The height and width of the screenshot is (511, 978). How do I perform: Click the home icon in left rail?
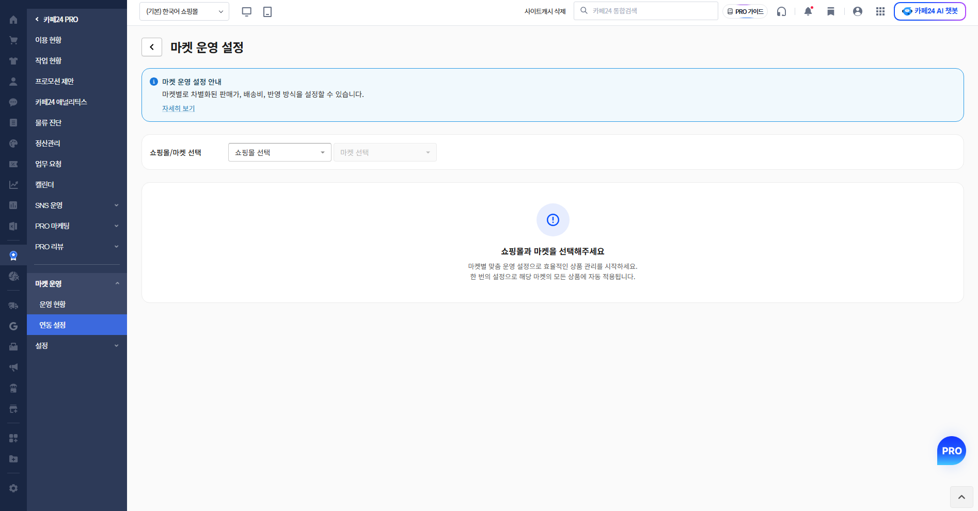13,20
